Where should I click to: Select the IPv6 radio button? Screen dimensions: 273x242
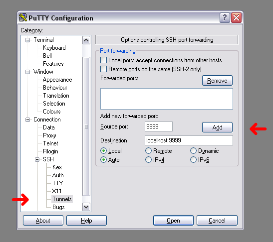click(193, 160)
